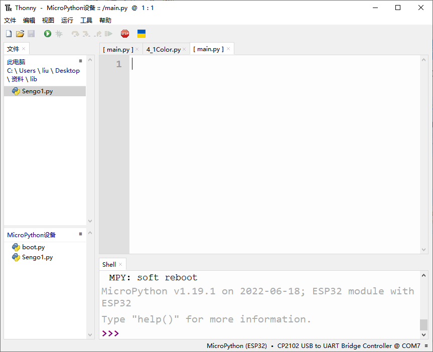
Task: Open a file using the folder icon
Action: [x=20, y=34]
